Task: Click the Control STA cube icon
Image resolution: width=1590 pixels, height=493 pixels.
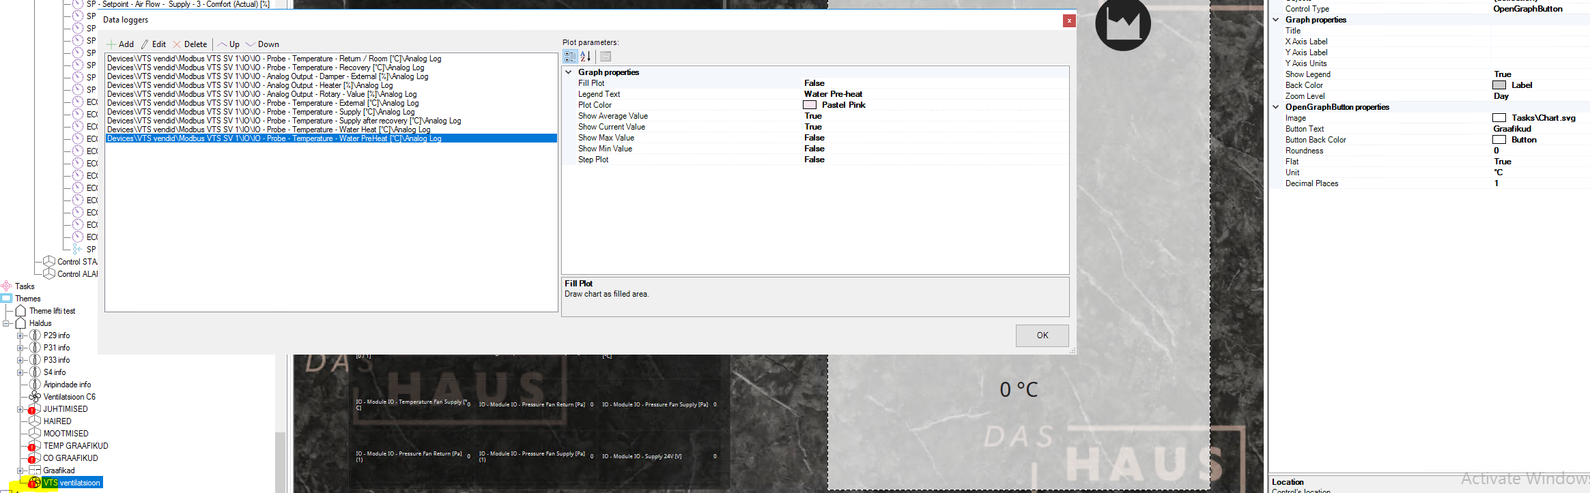Action: pyautogui.click(x=49, y=262)
